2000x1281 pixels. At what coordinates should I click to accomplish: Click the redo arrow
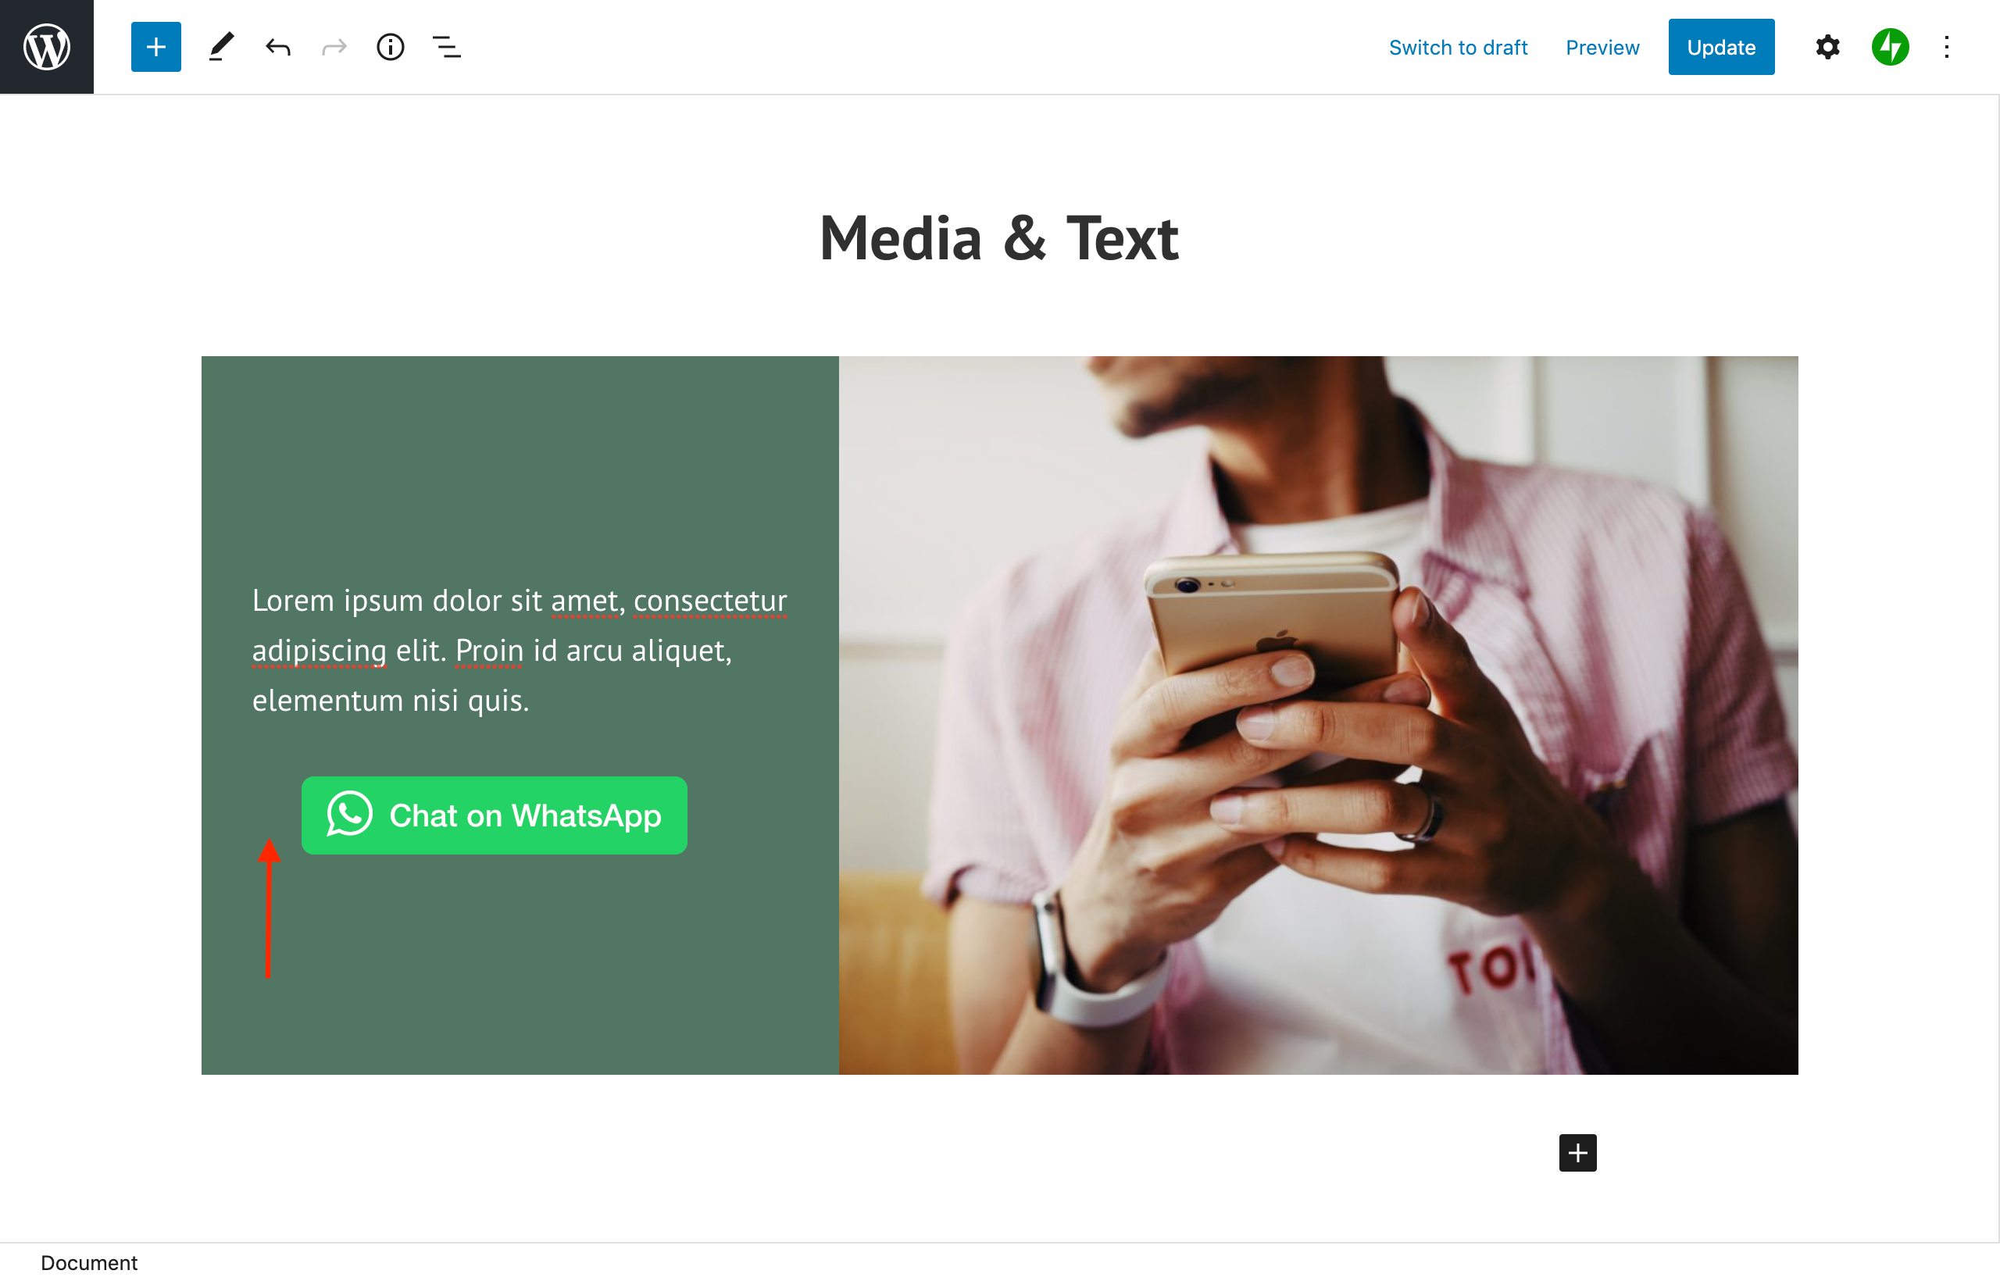pyautogui.click(x=334, y=48)
